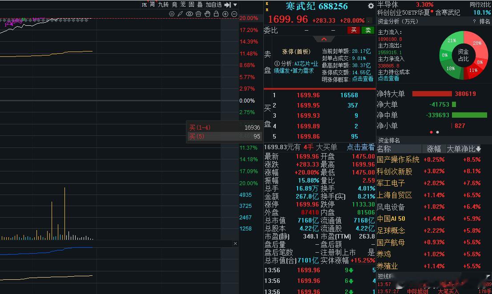This screenshot has width=492, height=294.
Task: Click the second pagination dot below 净小单
Action: (x=437, y=132)
